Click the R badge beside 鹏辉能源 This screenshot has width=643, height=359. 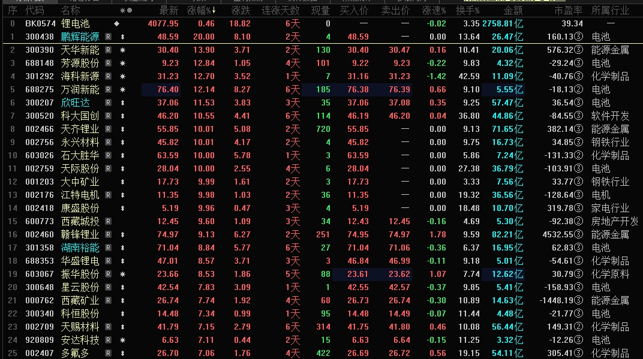108,37
